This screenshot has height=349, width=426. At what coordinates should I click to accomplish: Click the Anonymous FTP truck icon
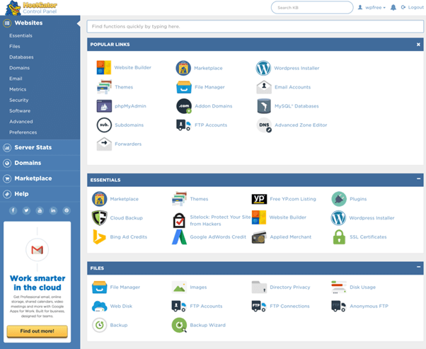(x=338, y=306)
